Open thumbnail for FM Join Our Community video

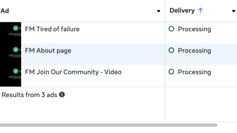[11, 76]
